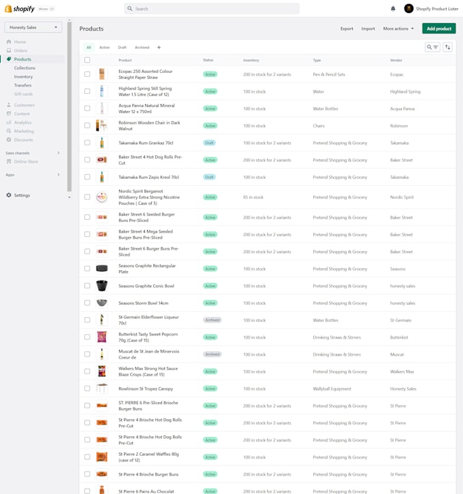Toggle the select-all products checkbox
The image size is (463, 494).
click(x=87, y=60)
